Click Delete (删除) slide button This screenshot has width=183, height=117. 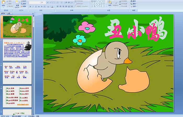tap(24, 6)
